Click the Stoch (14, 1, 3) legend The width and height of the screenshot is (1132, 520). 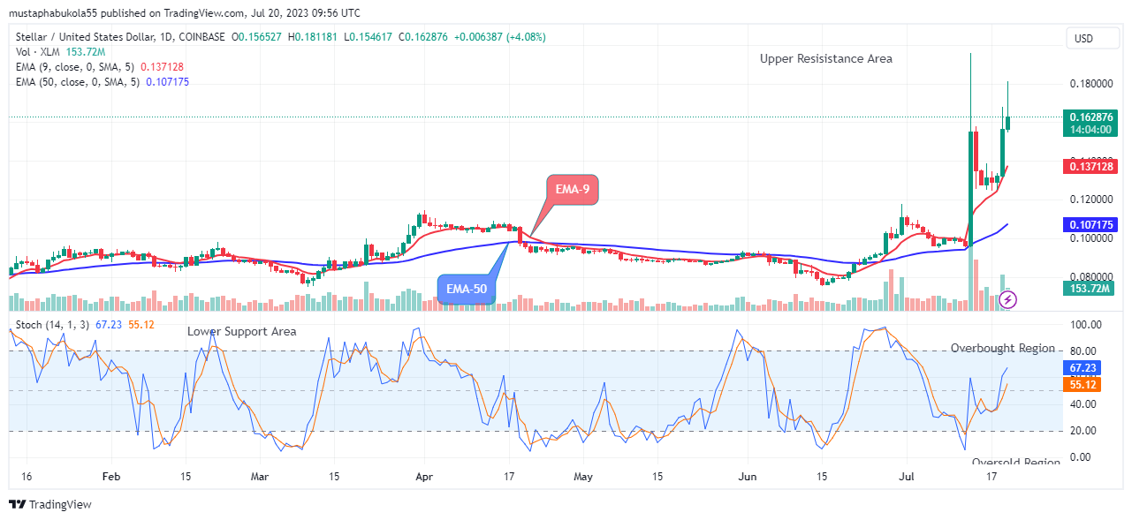tap(52, 325)
